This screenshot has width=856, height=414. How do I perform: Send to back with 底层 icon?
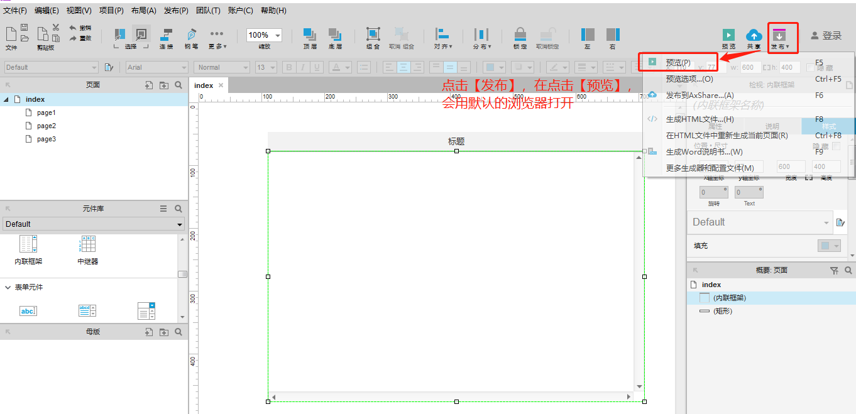(x=335, y=35)
